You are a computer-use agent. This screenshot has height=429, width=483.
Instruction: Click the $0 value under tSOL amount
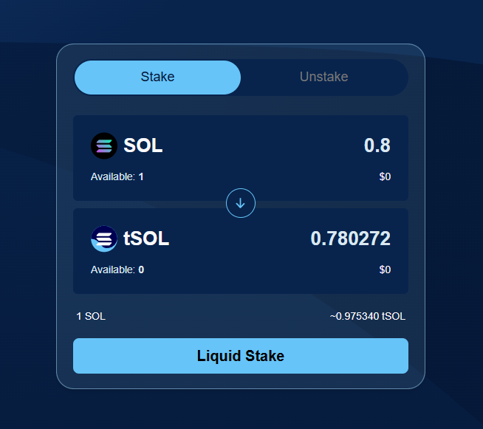[385, 270]
